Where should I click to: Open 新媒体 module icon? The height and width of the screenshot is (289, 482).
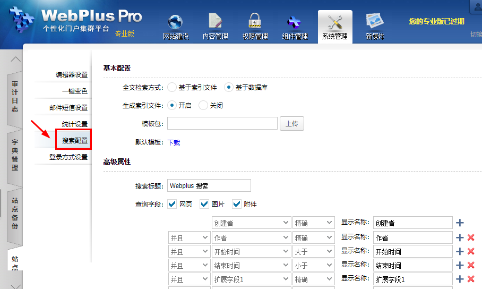tap(375, 22)
